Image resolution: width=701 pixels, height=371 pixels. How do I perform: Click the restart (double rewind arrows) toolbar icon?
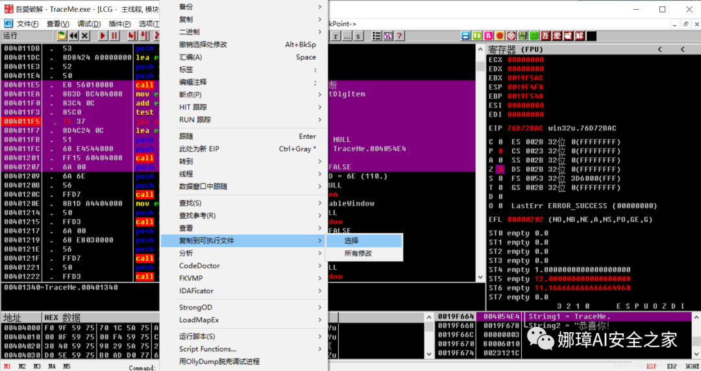pyautogui.click(x=73, y=36)
